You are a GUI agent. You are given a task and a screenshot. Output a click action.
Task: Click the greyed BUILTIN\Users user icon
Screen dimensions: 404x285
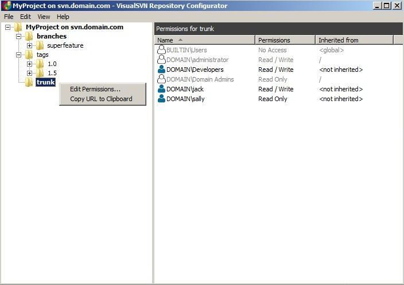161,50
